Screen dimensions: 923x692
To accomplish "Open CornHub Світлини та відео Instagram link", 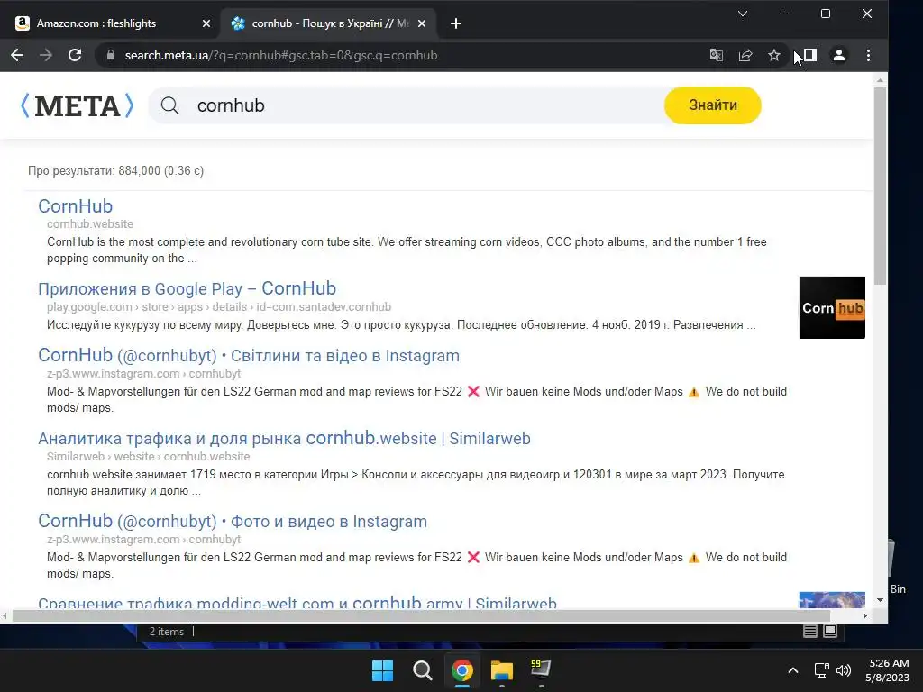I will pos(249,355).
